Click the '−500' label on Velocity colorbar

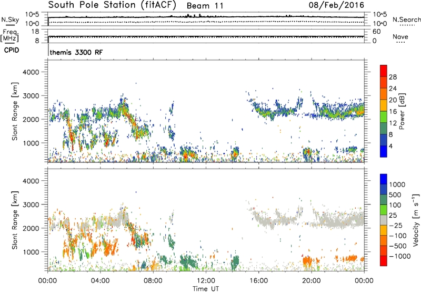tap(398, 246)
